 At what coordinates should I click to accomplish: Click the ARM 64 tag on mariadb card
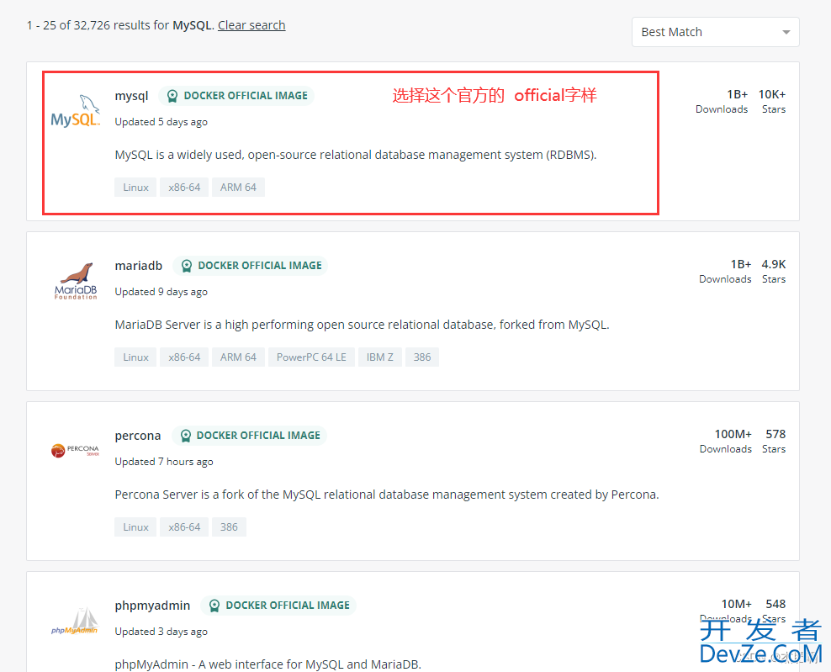(239, 357)
